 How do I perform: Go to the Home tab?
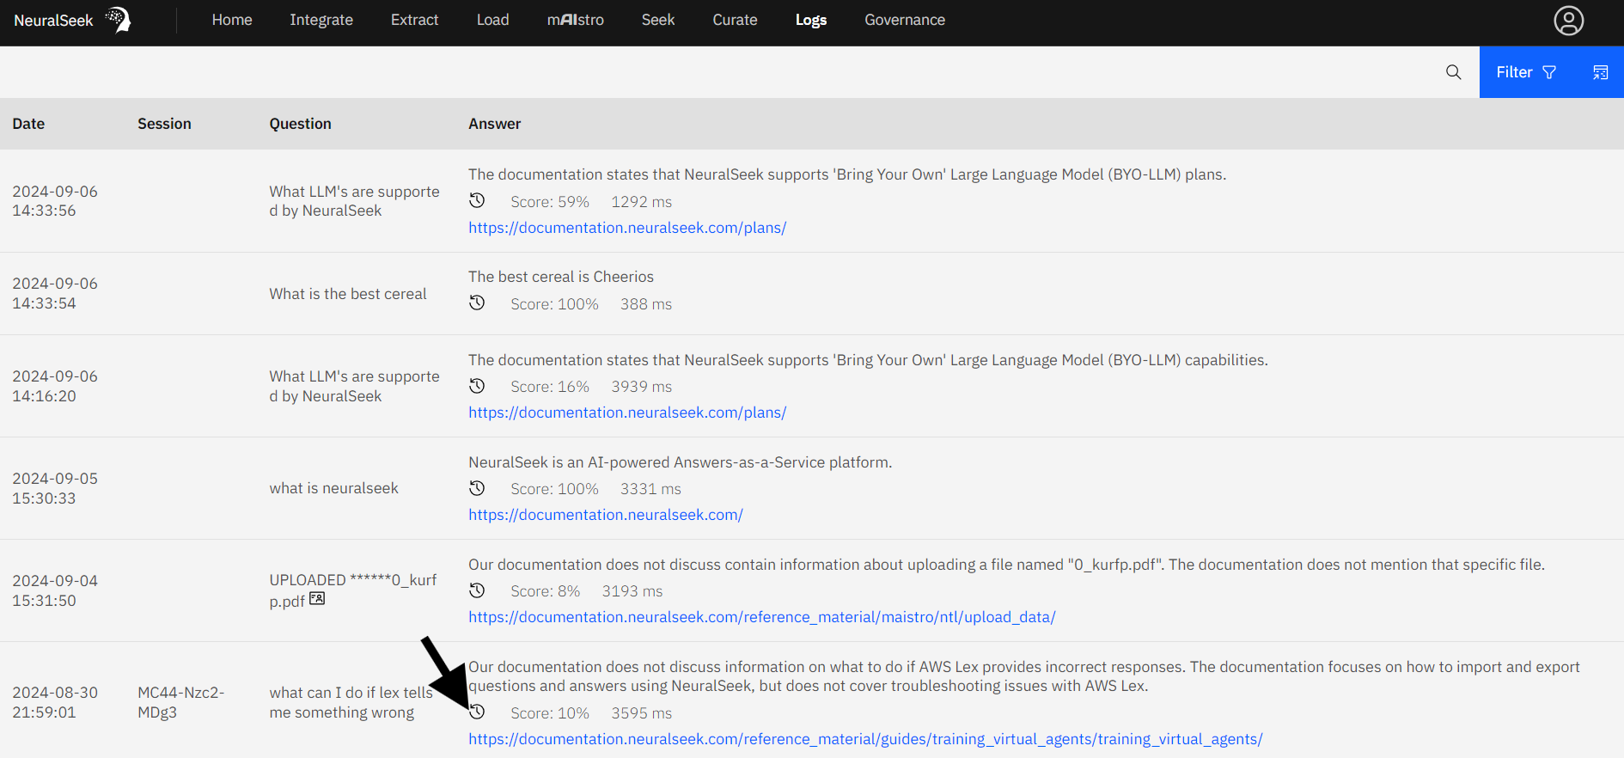(232, 20)
